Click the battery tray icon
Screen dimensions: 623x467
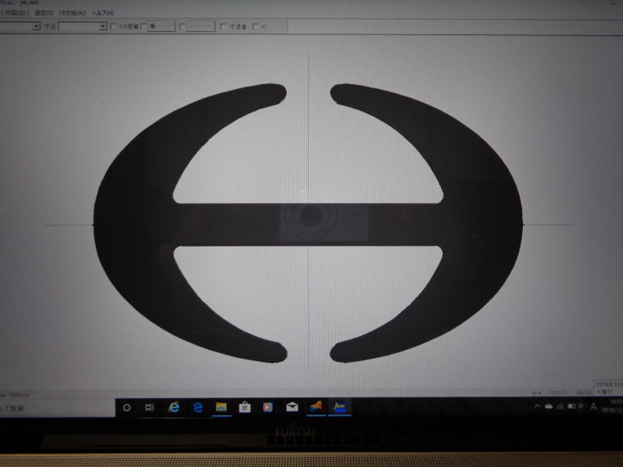click(x=571, y=406)
